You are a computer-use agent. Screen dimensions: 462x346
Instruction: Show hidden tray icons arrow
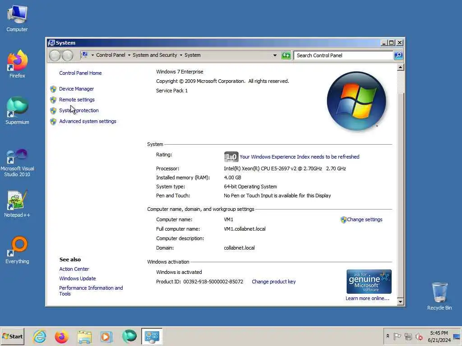[x=388, y=336]
